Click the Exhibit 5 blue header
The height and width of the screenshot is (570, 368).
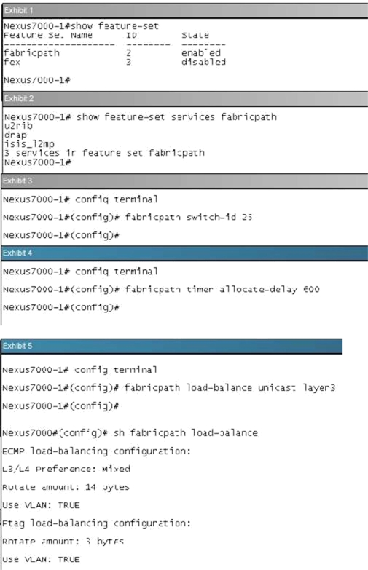[172, 346]
